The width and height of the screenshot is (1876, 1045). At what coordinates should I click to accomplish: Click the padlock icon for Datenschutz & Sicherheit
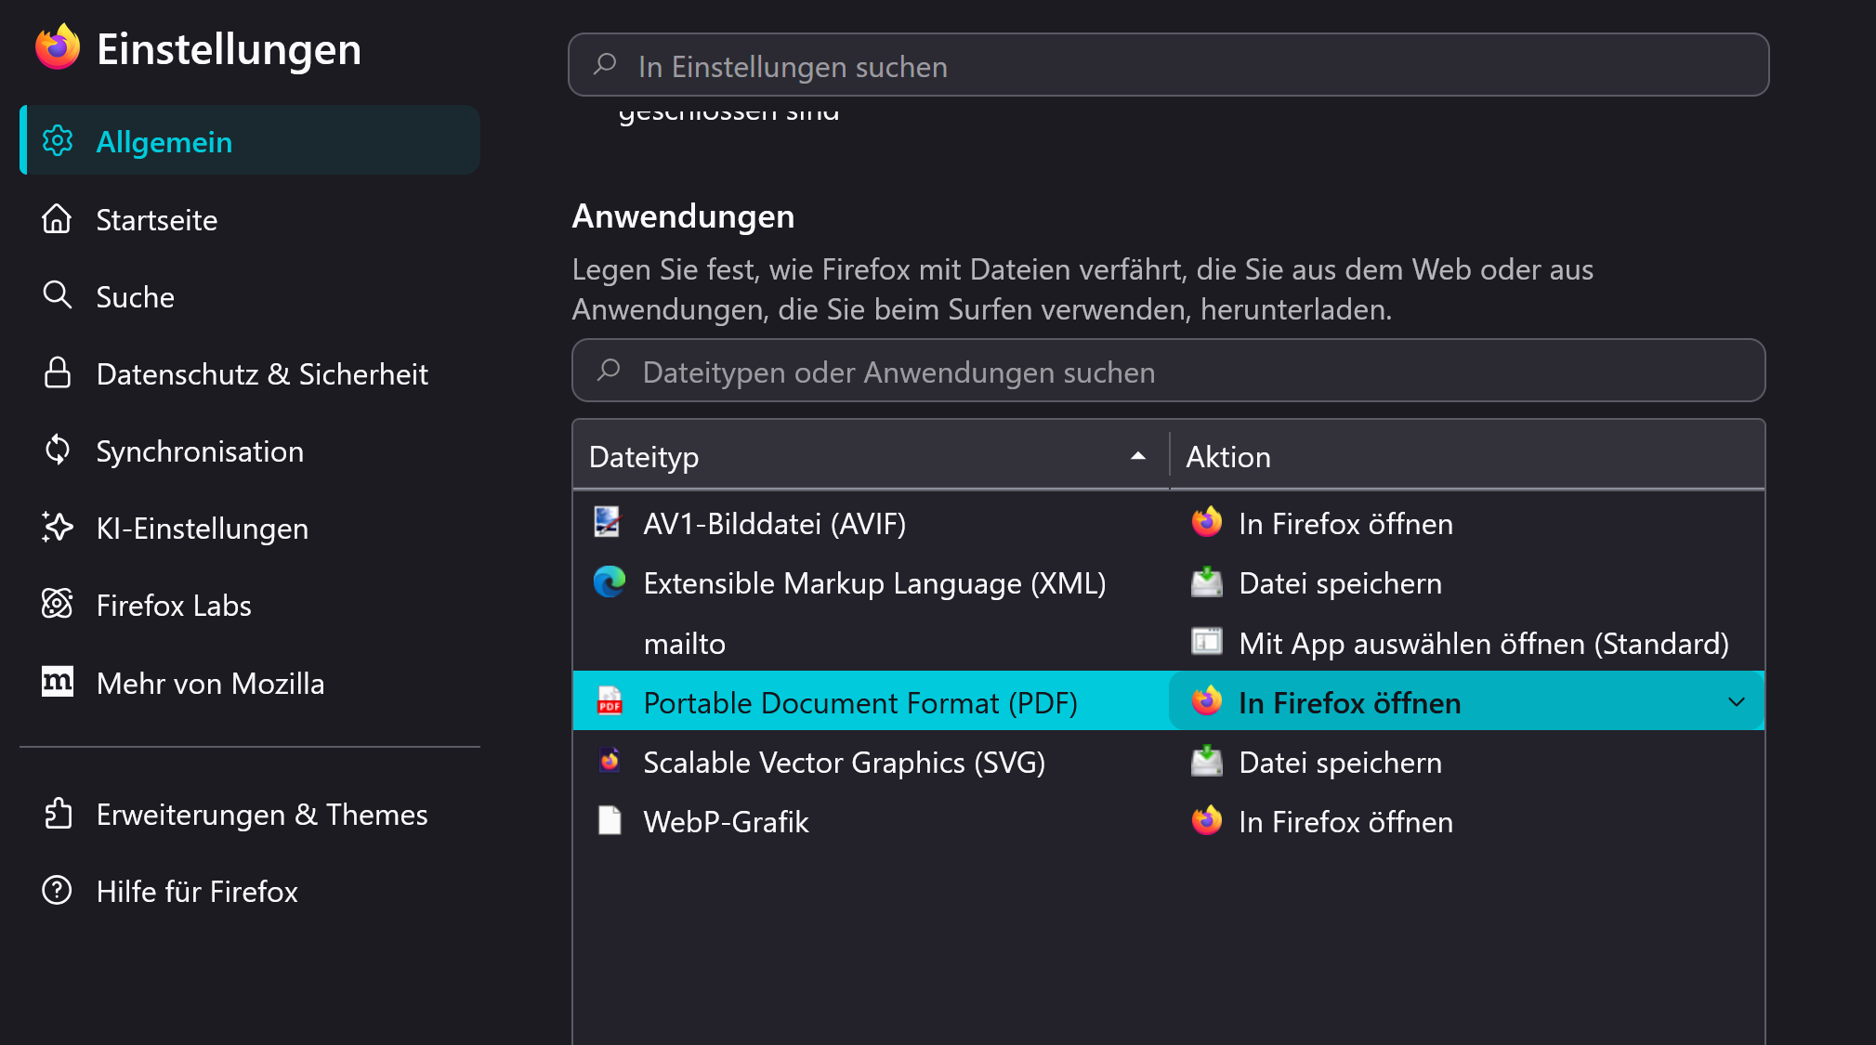point(58,373)
